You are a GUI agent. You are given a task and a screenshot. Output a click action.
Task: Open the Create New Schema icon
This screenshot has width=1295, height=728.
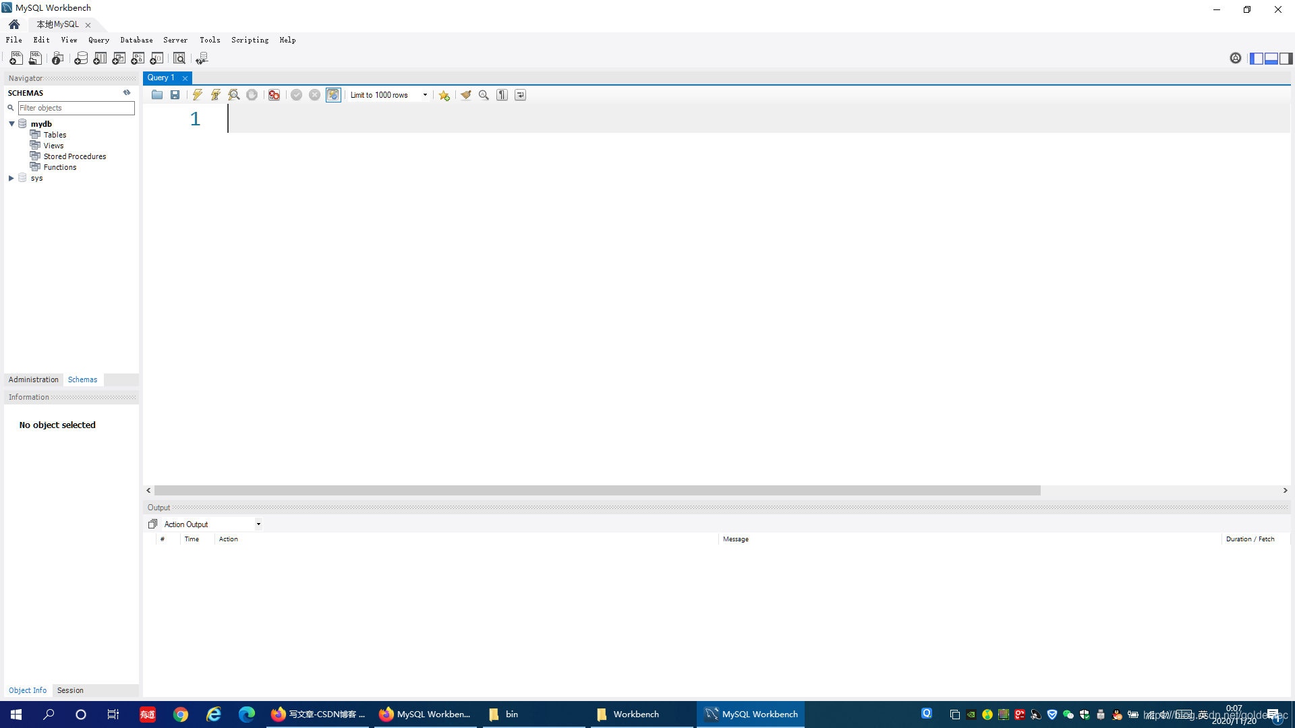81,58
